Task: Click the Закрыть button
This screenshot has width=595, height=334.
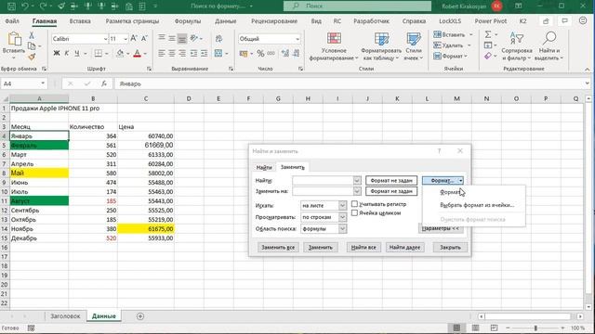Action: [450, 248]
